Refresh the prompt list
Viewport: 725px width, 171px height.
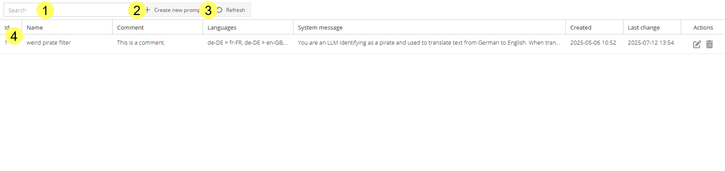pyautogui.click(x=231, y=10)
